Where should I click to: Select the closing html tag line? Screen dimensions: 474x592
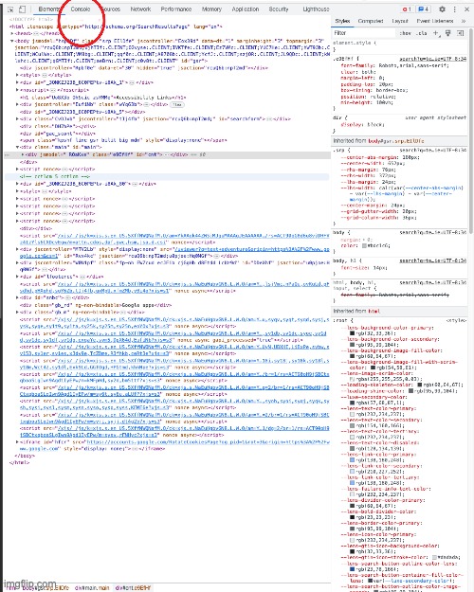[x=19, y=462]
